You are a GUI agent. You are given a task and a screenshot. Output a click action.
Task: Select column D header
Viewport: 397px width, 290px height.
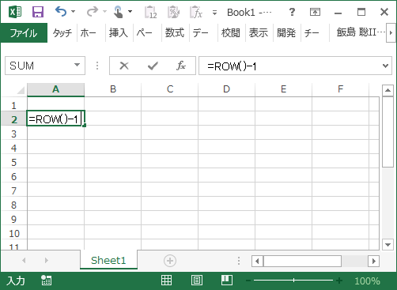[227, 89]
